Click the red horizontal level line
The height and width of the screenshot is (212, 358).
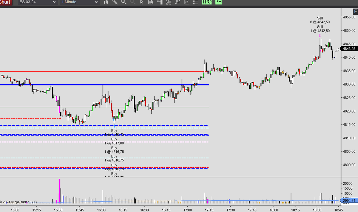pyautogui.click(x=104, y=71)
